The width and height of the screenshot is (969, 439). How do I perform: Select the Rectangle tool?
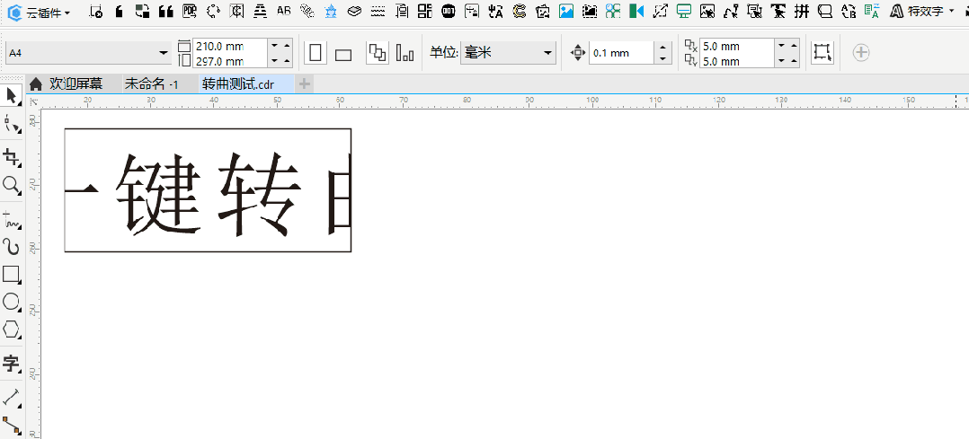click(11, 274)
